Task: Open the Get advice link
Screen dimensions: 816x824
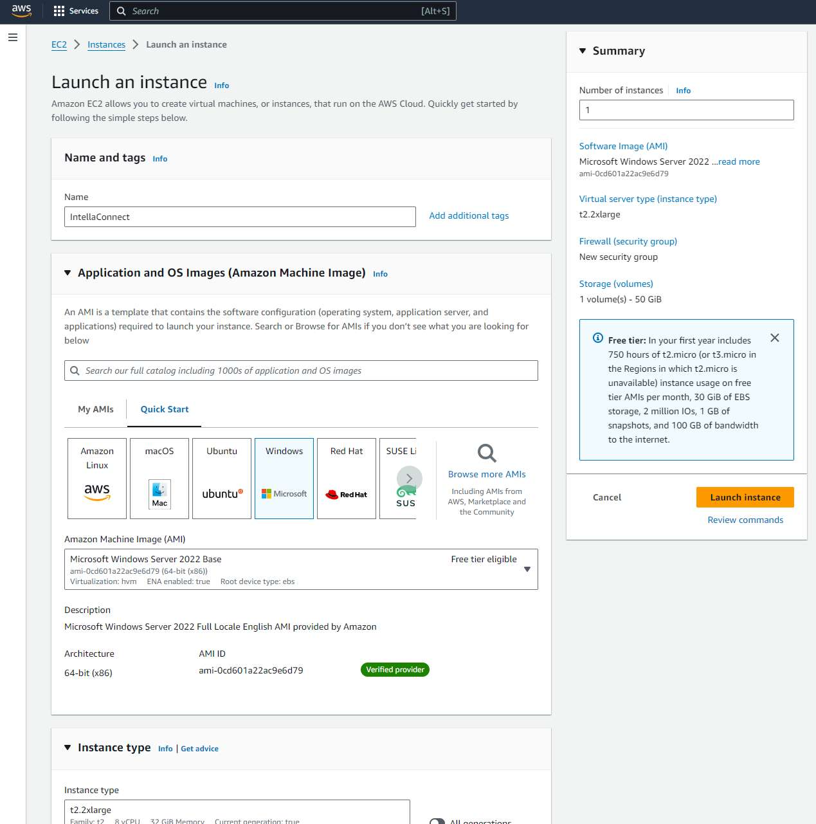Action: (x=200, y=749)
